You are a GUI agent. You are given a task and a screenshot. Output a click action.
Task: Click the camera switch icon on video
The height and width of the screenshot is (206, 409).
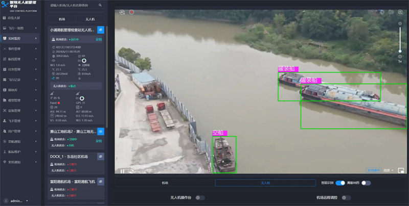122,12
